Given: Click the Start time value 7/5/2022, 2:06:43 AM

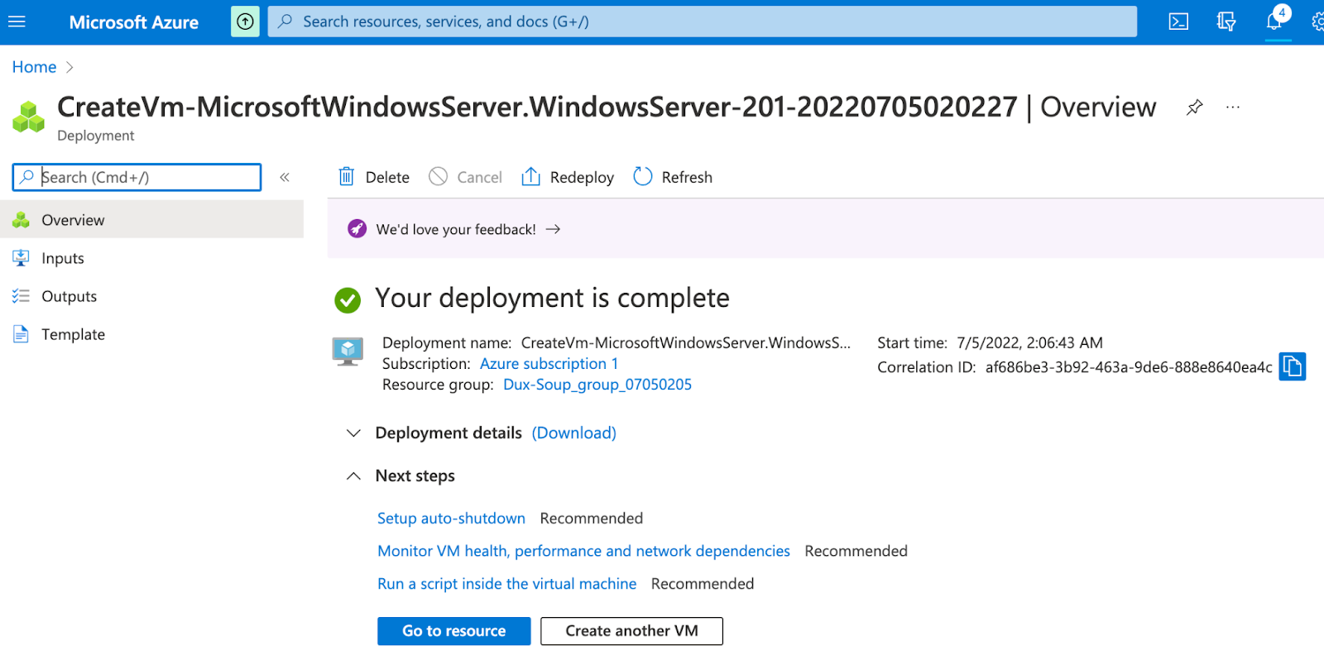Looking at the screenshot, I should (x=1029, y=342).
